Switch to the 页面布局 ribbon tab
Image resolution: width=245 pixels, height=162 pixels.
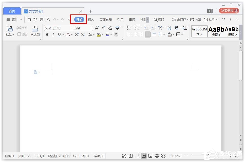[105, 19]
